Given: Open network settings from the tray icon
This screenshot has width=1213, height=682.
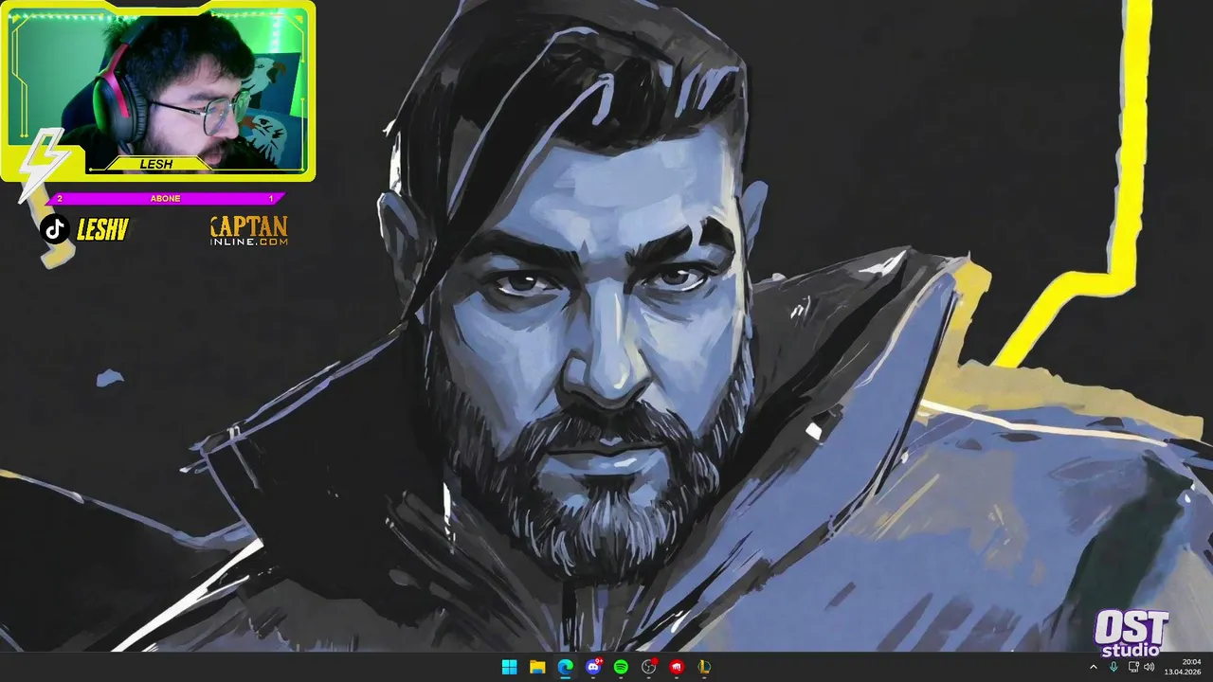Looking at the screenshot, I should tap(1133, 667).
